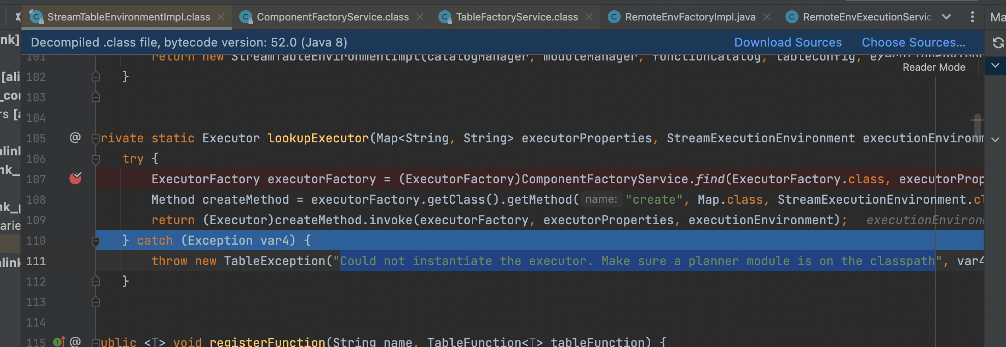The image size is (1006, 347).
Task: Click the reload icon in right panel
Action: click(x=998, y=43)
